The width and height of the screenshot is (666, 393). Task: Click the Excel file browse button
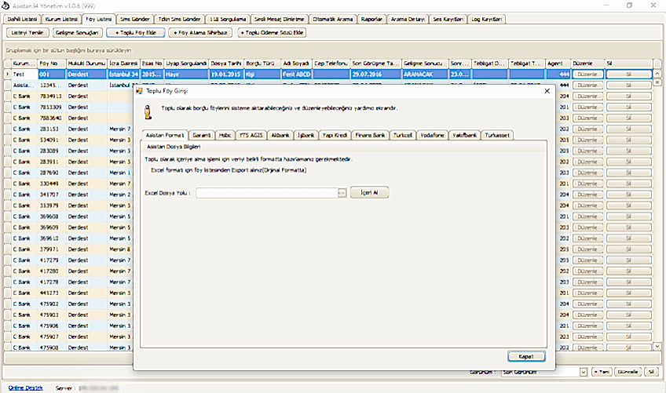click(x=342, y=192)
